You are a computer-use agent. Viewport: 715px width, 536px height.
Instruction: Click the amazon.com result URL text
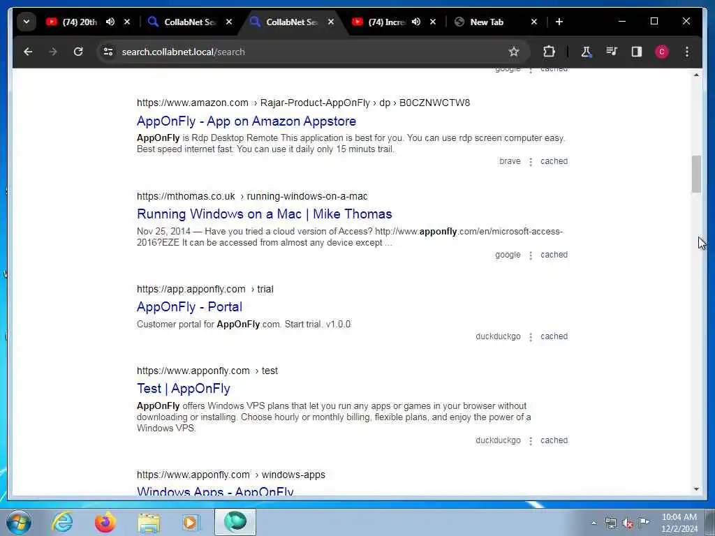(x=303, y=103)
